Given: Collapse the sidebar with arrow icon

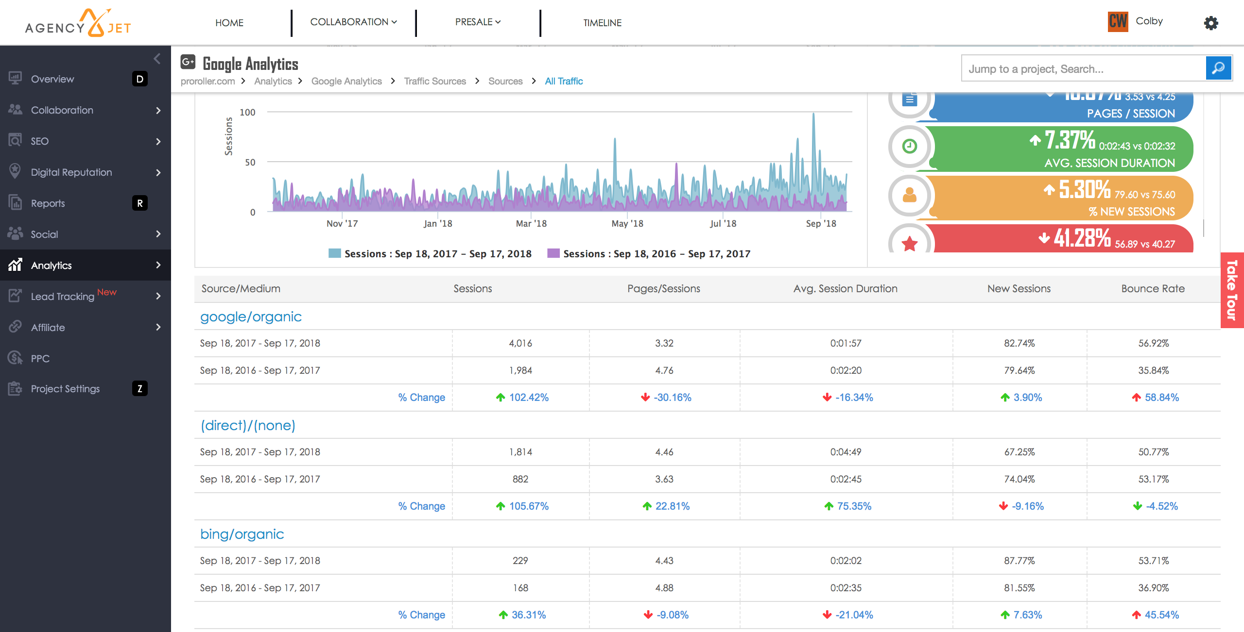Looking at the screenshot, I should (x=157, y=59).
